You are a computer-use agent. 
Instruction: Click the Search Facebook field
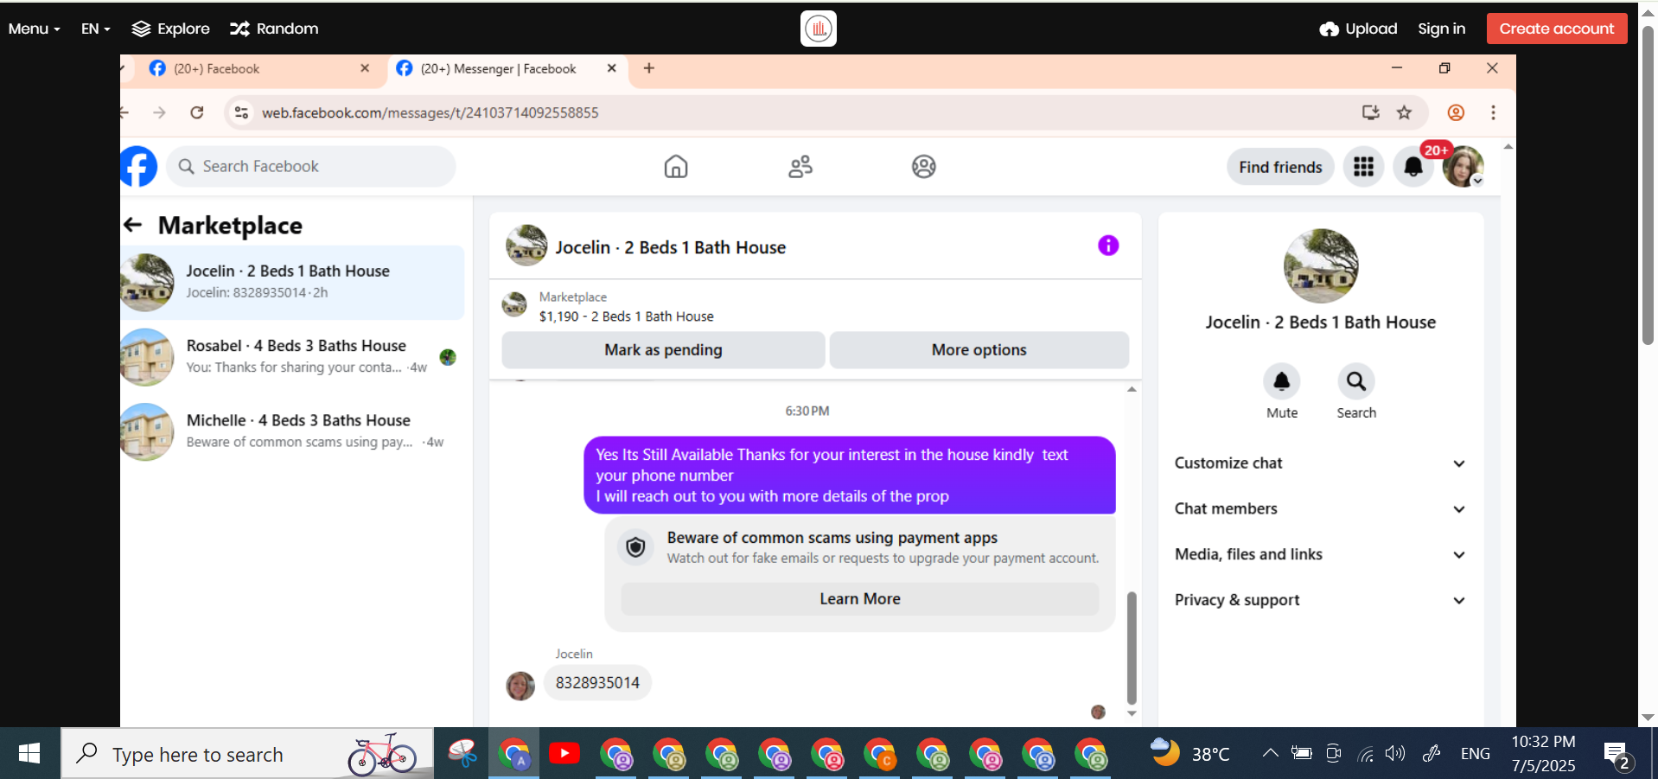(311, 166)
